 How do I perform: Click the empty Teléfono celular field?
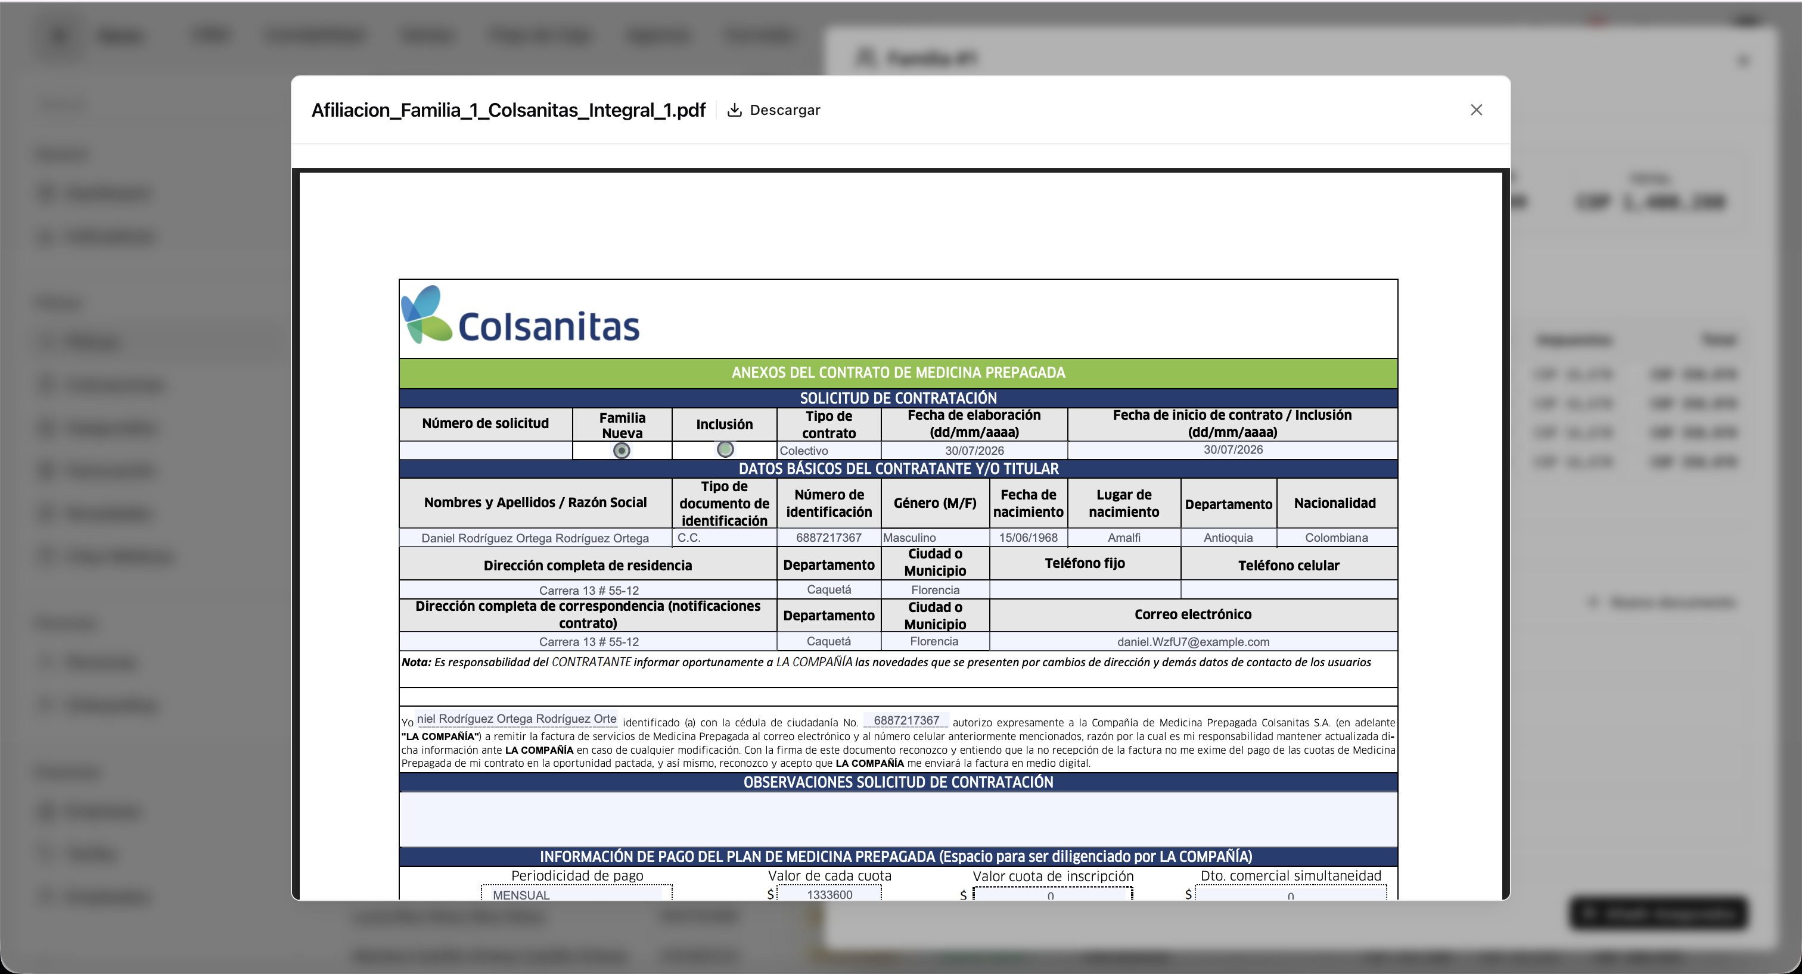pos(1288,589)
